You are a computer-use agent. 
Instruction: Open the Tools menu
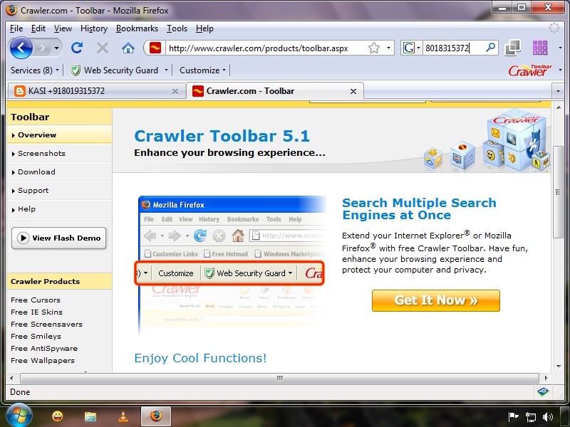177,28
